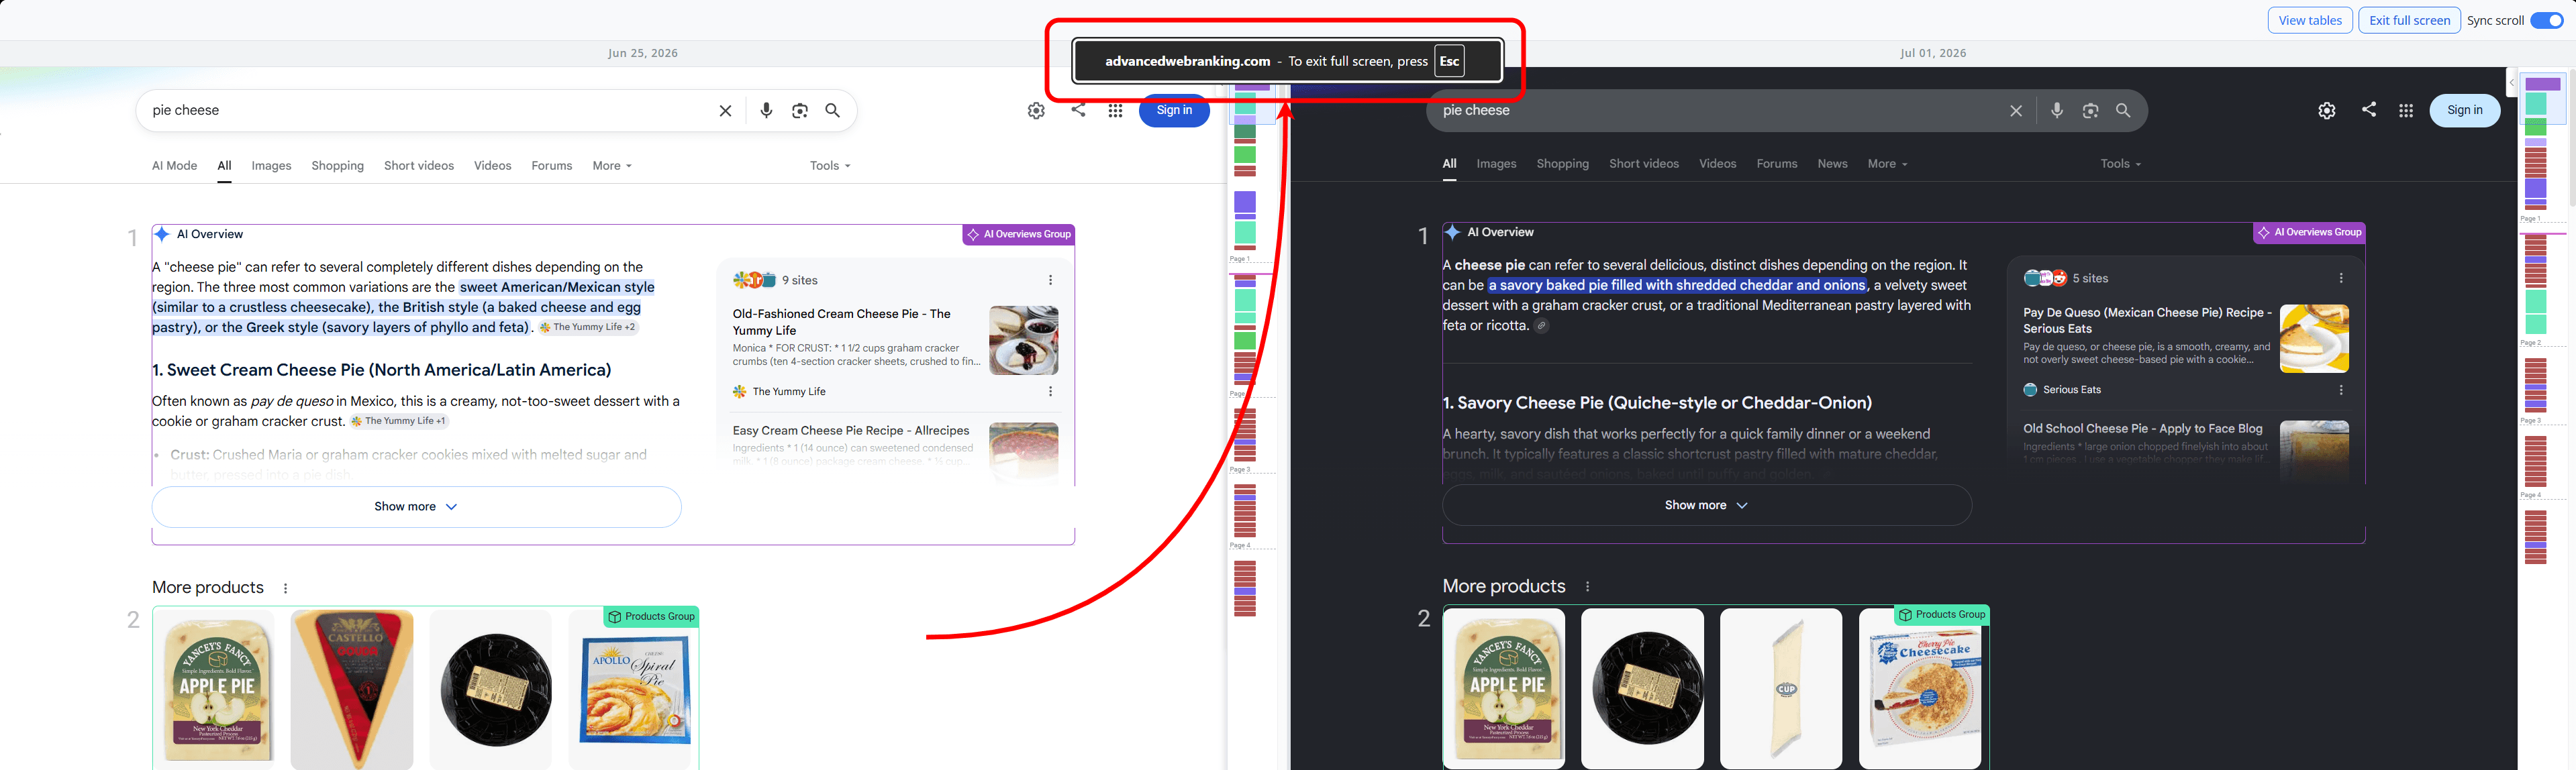The width and height of the screenshot is (2576, 770).
Task: Click Sign in button in right pane
Action: click(2464, 111)
